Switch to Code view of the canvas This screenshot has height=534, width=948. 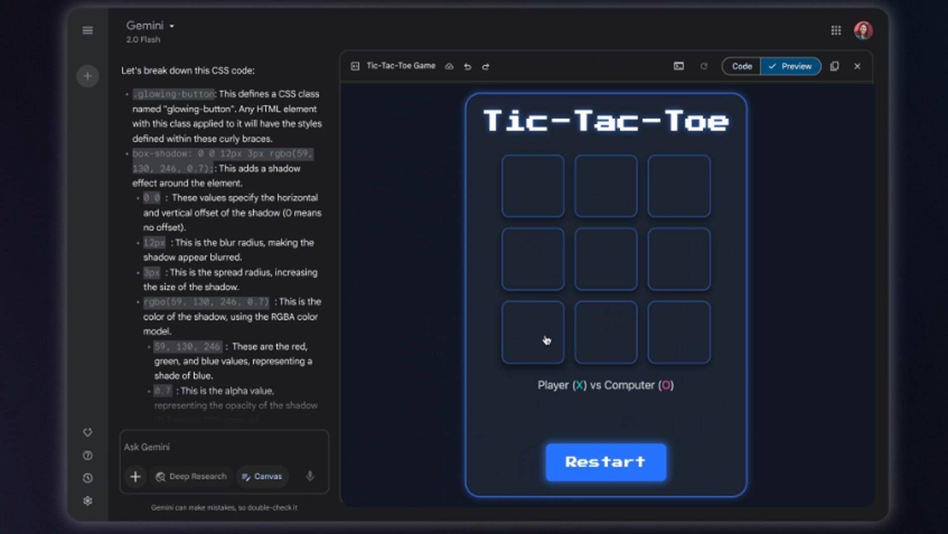pyautogui.click(x=741, y=66)
